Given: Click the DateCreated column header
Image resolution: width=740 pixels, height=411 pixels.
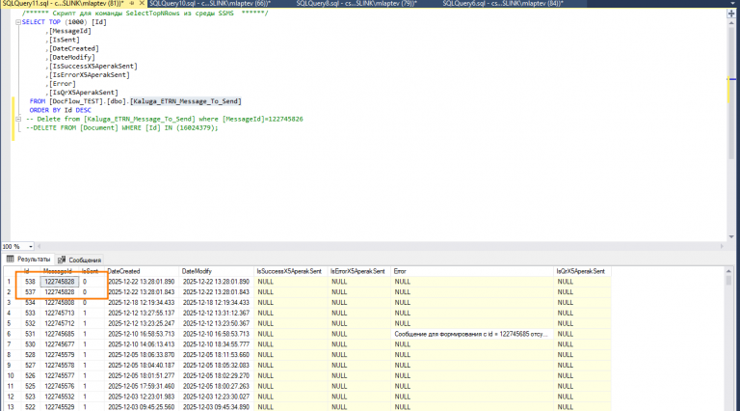Looking at the screenshot, I should point(123,271).
